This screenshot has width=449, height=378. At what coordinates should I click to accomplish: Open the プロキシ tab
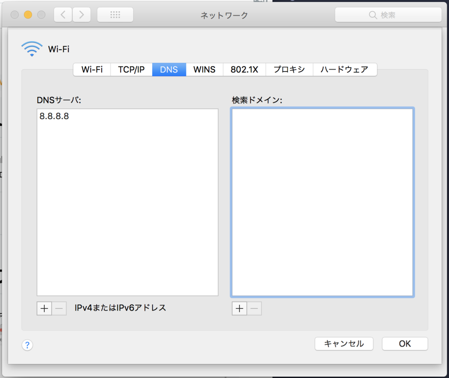coord(289,70)
